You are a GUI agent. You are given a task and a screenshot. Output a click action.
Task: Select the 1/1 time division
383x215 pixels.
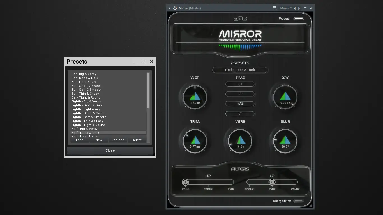coord(240,113)
